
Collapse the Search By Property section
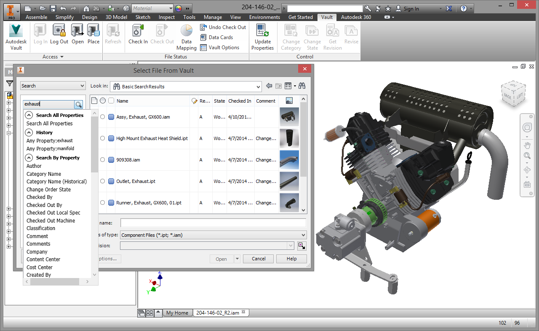point(29,158)
